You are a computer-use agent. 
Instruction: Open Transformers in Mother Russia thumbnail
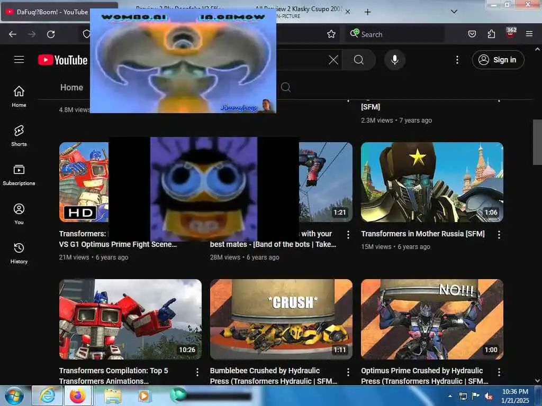click(x=432, y=182)
